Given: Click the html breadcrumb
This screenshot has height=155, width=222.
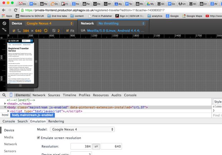Looking at the screenshot, I should pyautogui.click(x=5, y=115).
